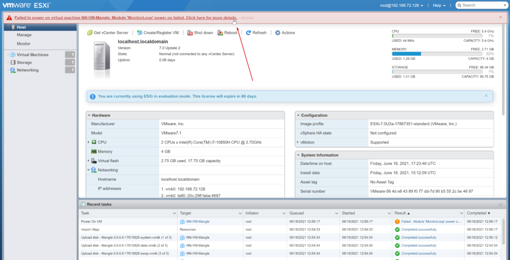Image resolution: width=510 pixels, height=260 pixels.
Task: Expand the CPU row details
Action: 89,142
